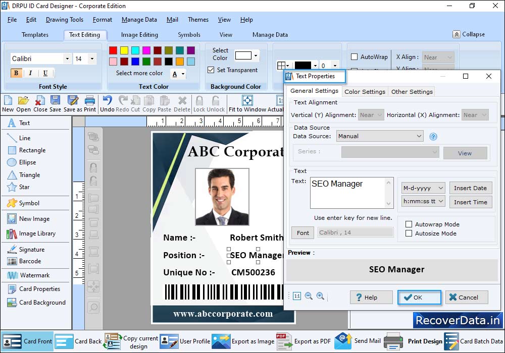This screenshot has height=353, width=505.
Task: Open the font size 14 dropdown
Action: tap(92, 58)
